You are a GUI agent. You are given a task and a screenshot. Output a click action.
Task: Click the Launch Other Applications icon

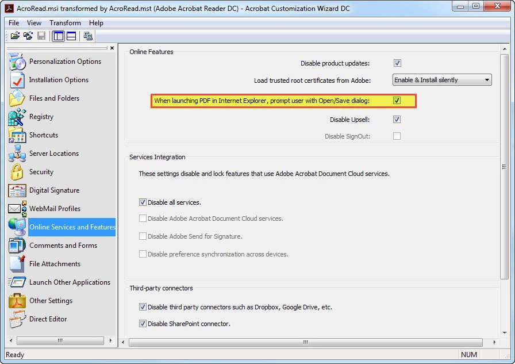tap(17, 282)
